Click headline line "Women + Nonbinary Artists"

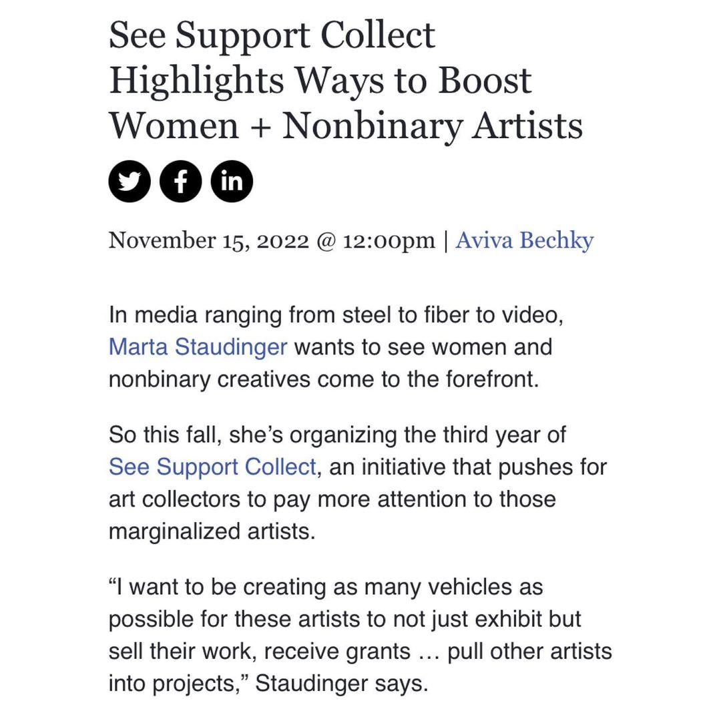(346, 126)
